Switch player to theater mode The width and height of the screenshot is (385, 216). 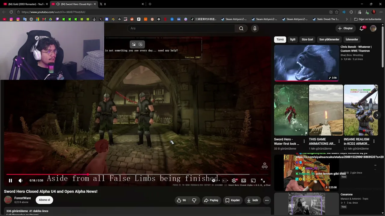[x=244, y=181]
